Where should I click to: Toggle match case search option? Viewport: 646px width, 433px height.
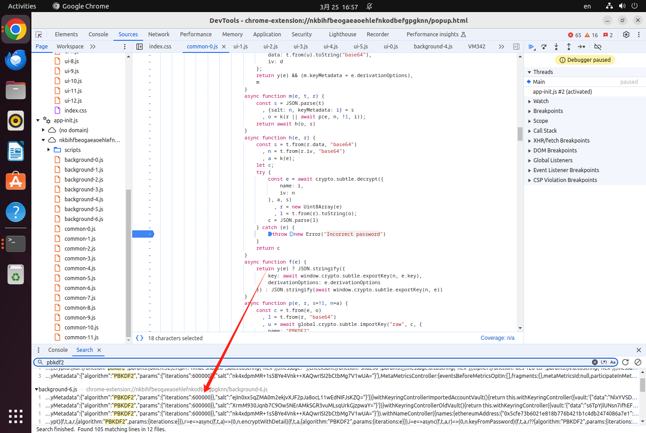pos(613,362)
